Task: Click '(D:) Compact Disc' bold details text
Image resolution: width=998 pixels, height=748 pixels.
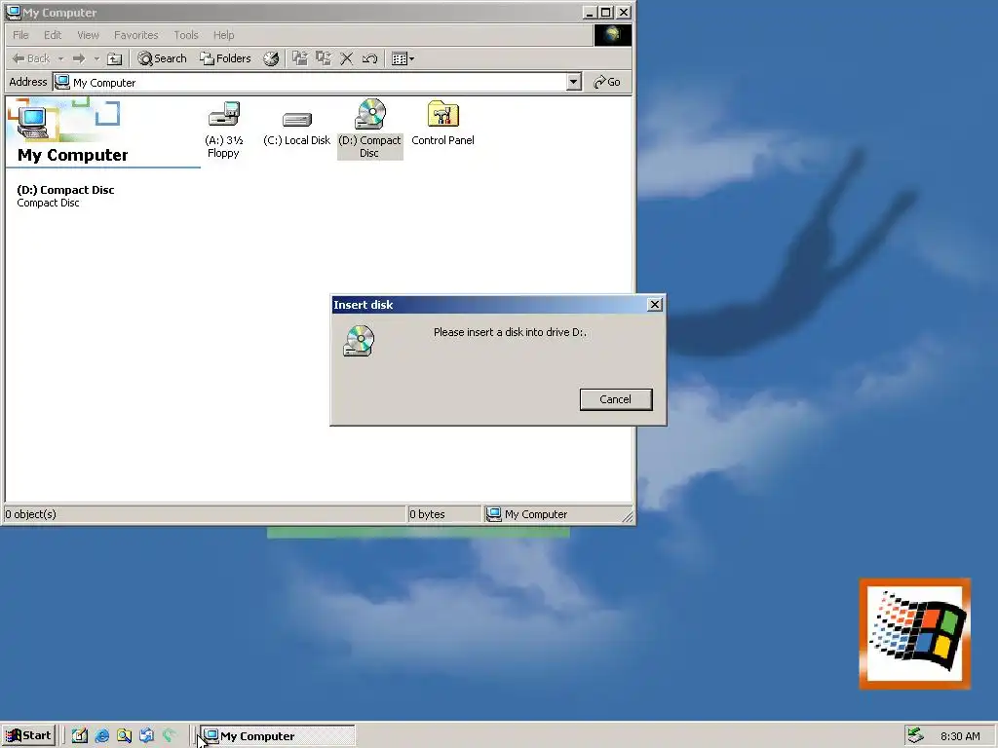Action: tap(65, 190)
